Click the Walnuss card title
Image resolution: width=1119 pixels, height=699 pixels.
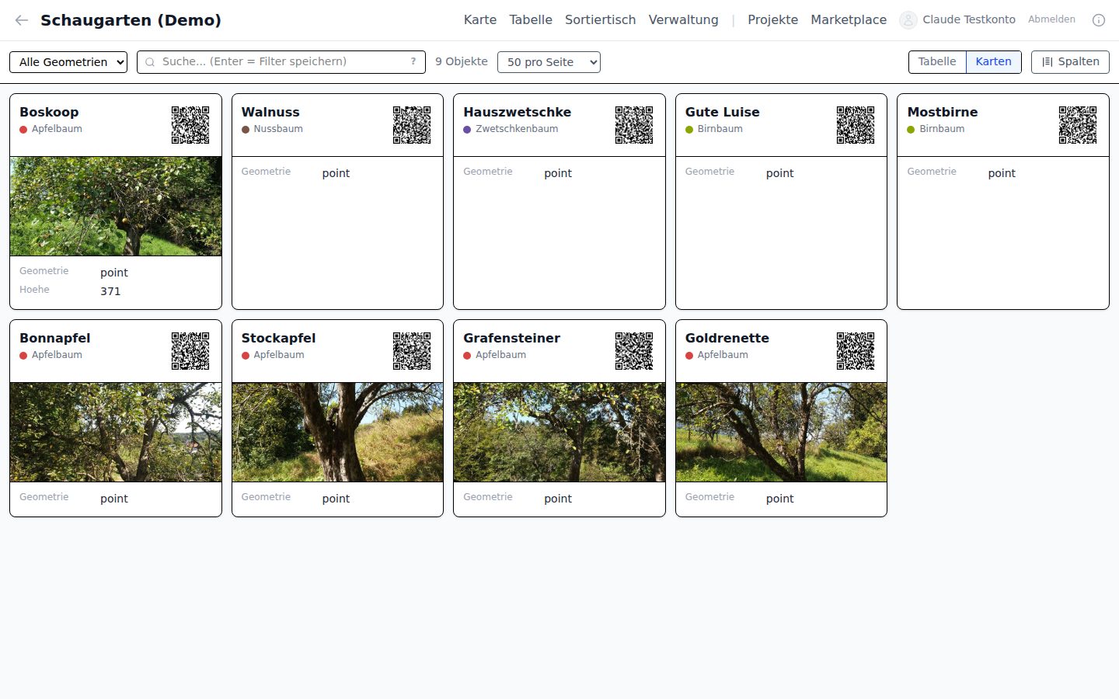(x=270, y=112)
